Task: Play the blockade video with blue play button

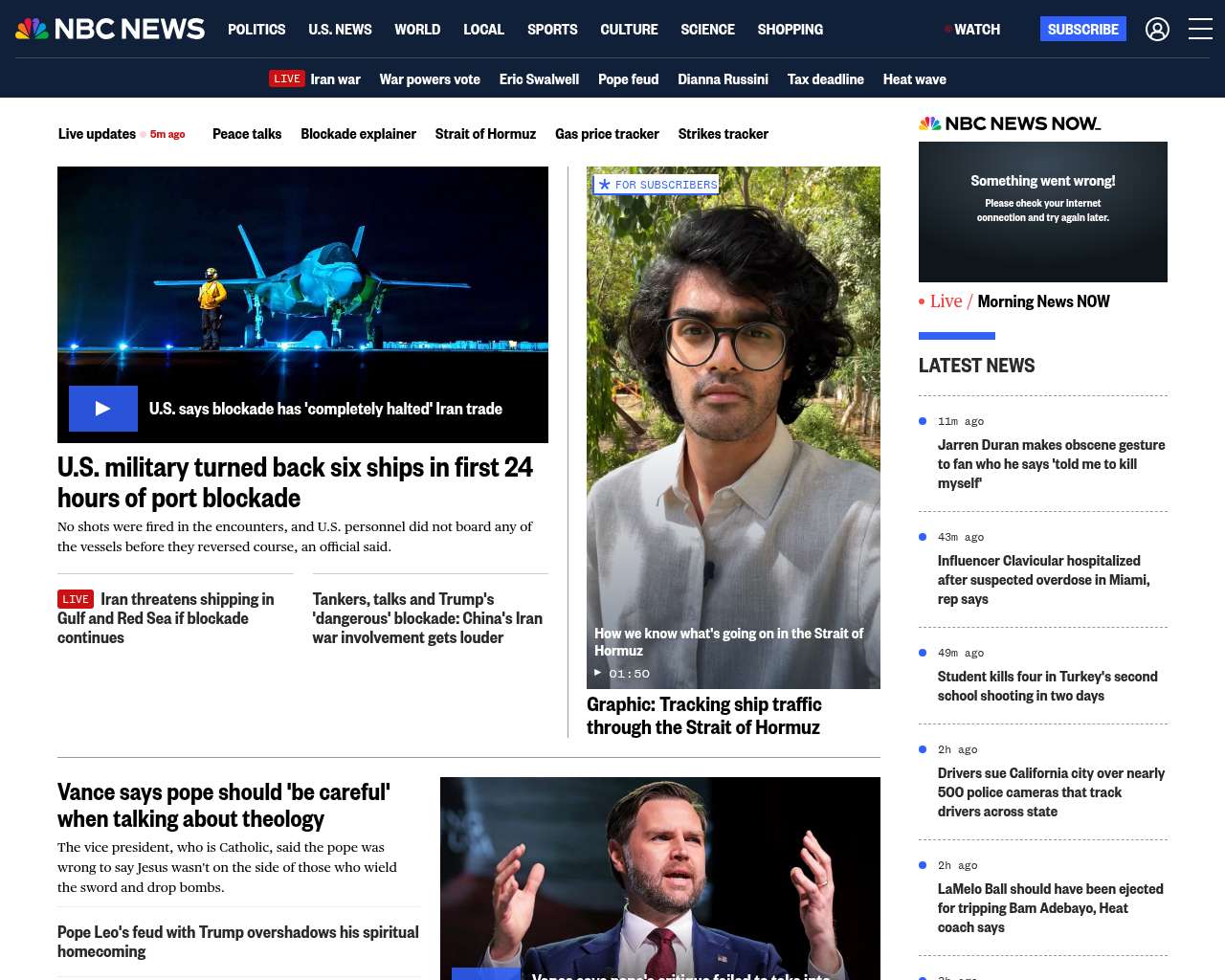Action: tap(103, 409)
